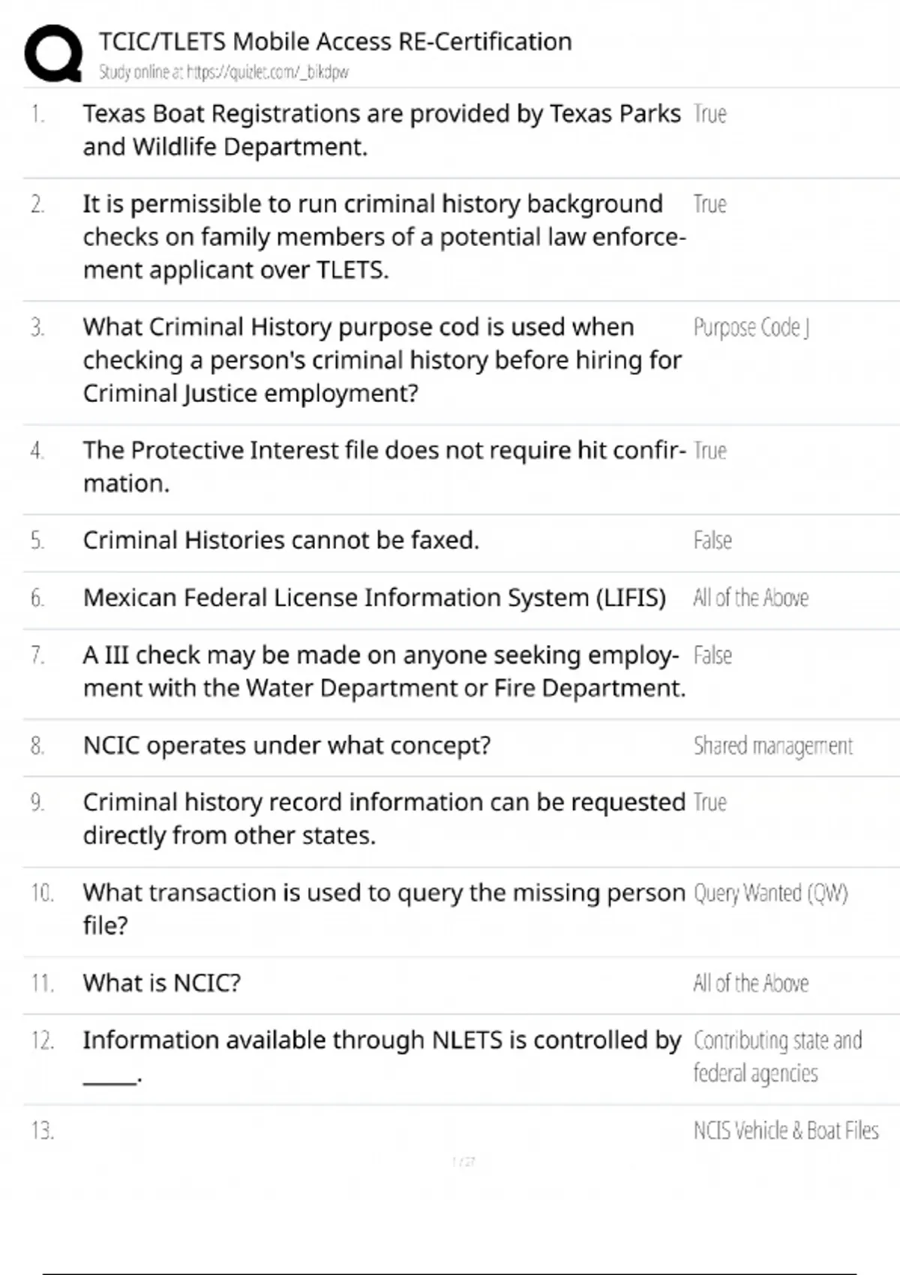Click the 'Query Wanted (QW)' answer

[770, 893]
